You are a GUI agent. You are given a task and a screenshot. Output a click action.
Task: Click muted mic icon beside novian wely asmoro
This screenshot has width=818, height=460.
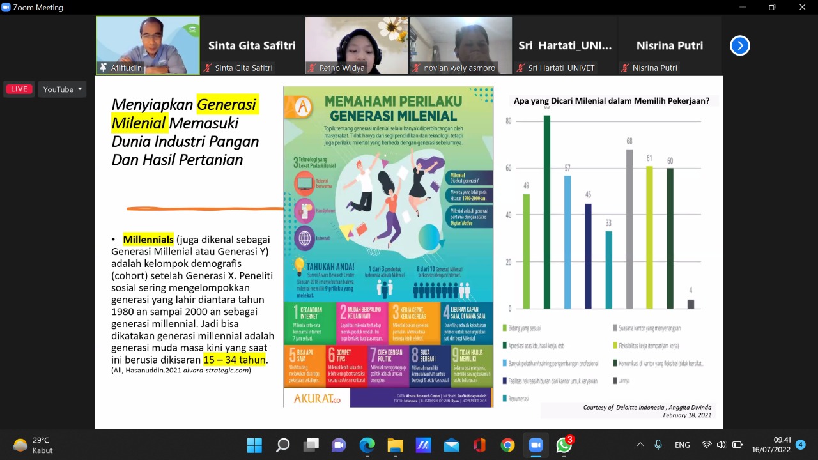pyautogui.click(x=417, y=68)
